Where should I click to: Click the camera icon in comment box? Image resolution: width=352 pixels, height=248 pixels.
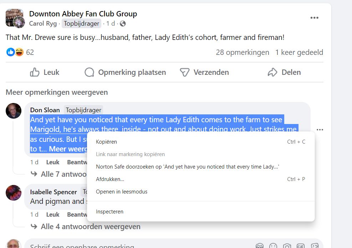pyautogui.click(x=287, y=246)
